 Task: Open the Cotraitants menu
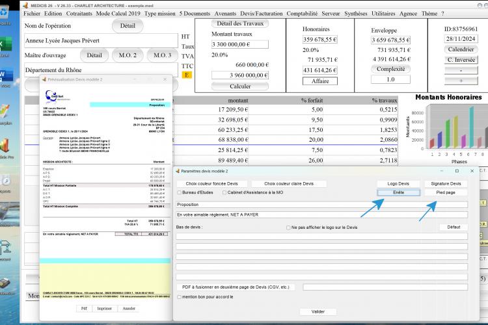pyautogui.click(x=79, y=14)
